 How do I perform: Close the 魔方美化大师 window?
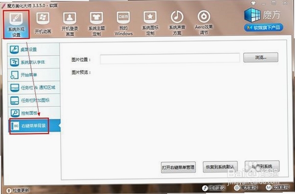tap(285, 3)
